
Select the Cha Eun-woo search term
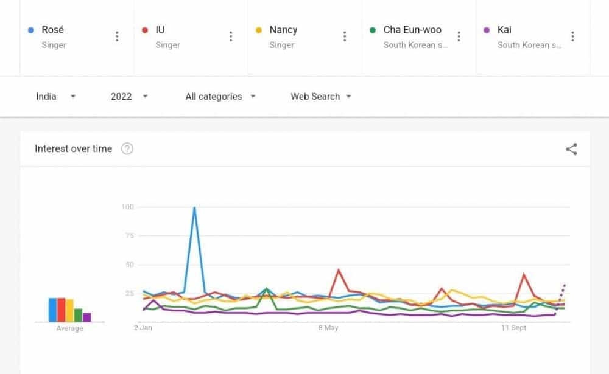412,30
